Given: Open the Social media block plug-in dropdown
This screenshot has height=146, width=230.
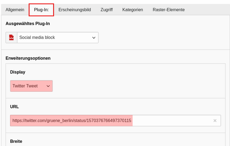Looking at the screenshot, I should [x=57, y=37].
